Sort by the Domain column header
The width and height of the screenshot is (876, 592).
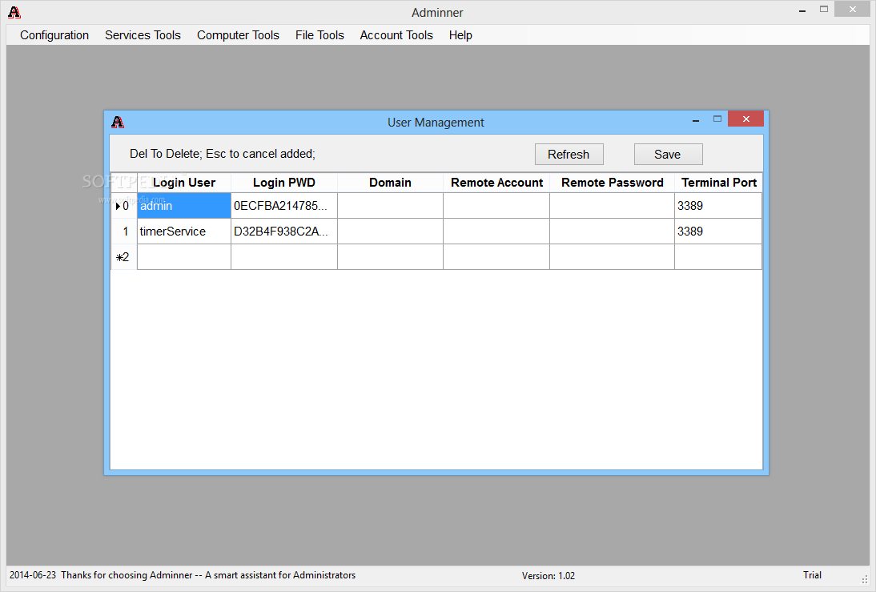click(x=390, y=183)
